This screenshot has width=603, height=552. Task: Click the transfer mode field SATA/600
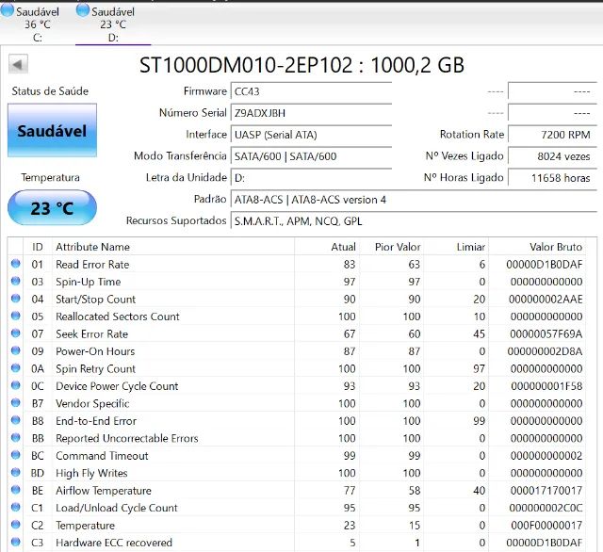tap(311, 156)
